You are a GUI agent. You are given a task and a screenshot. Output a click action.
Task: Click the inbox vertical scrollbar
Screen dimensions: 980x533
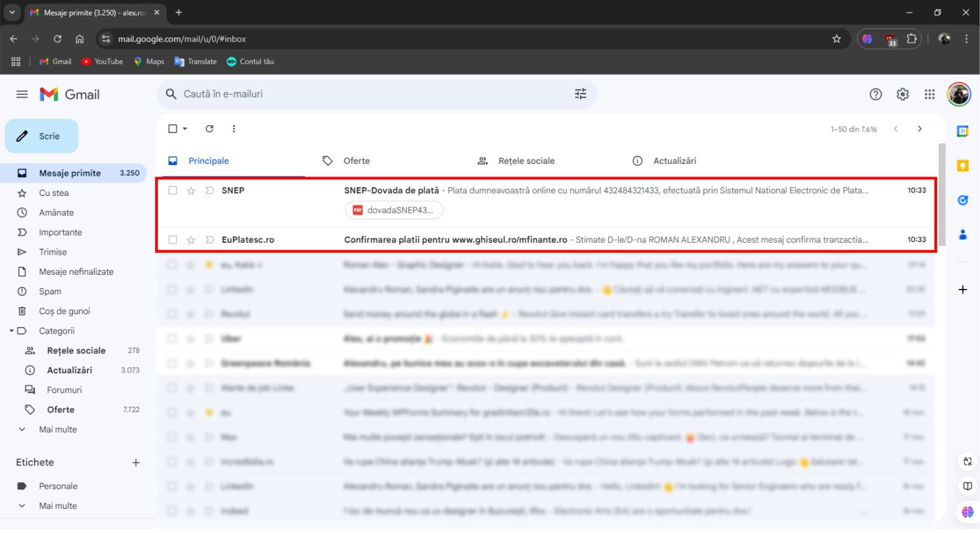[x=943, y=194]
